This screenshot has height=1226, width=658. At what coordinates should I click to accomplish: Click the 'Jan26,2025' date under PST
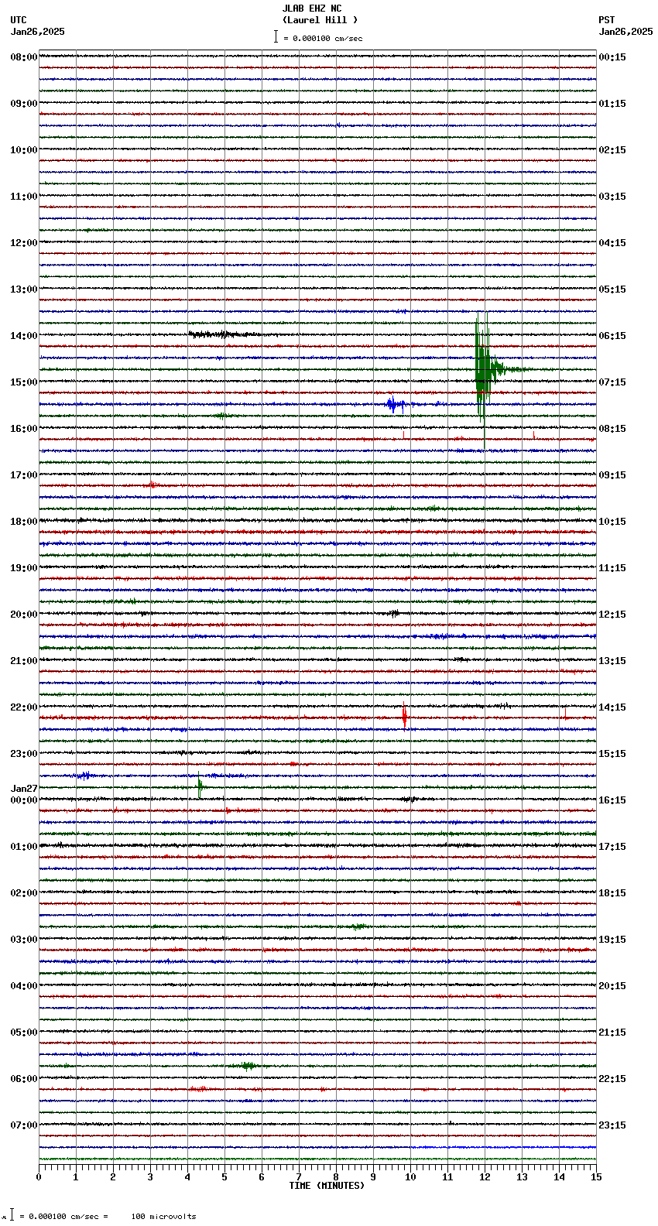(625, 32)
